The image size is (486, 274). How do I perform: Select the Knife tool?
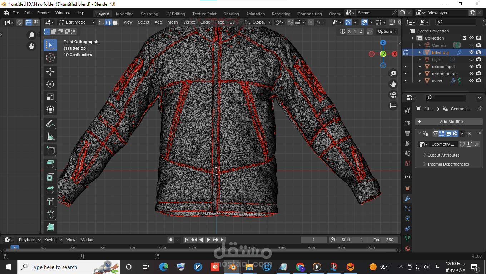click(50, 214)
